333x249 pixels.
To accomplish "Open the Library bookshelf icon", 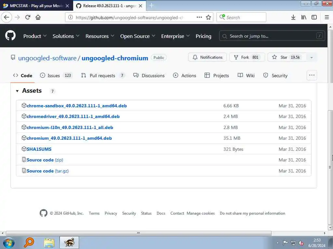I will tap(304, 17).
